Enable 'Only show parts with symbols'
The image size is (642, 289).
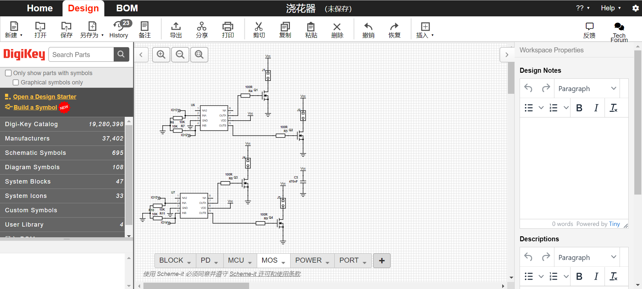8,73
